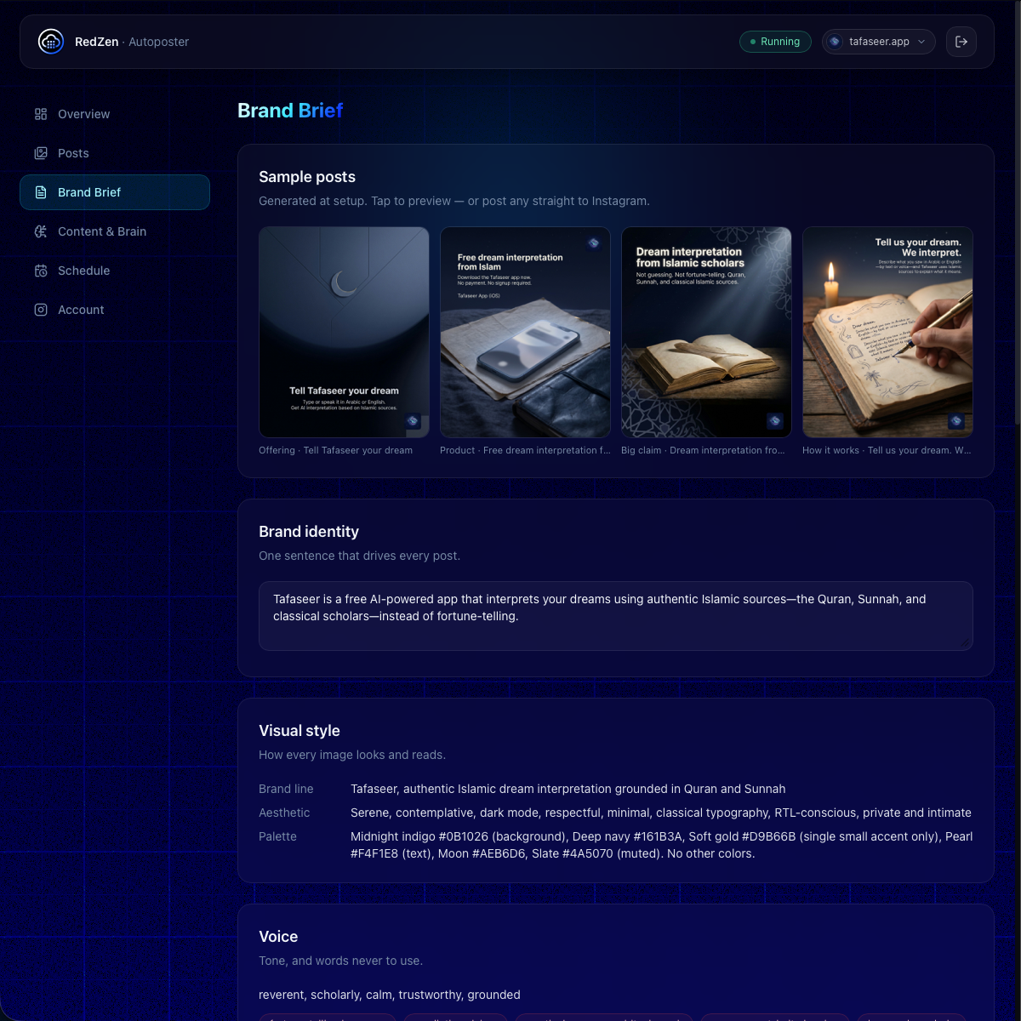Click the logo badge on the phone post thumbnail
Image resolution: width=1021 pixels, height=1021 pixels.
pos(594,243)
